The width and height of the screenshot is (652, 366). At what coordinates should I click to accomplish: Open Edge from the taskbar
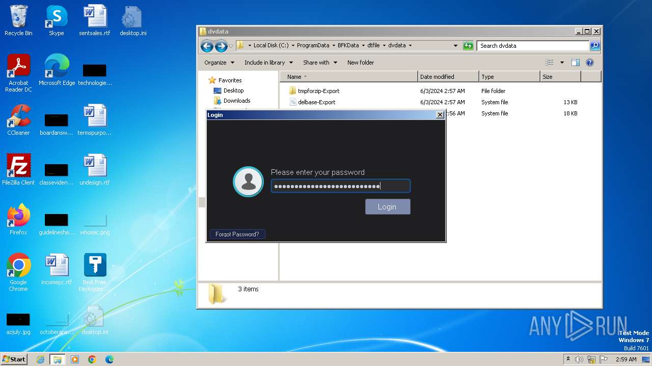tap(110, 359)
